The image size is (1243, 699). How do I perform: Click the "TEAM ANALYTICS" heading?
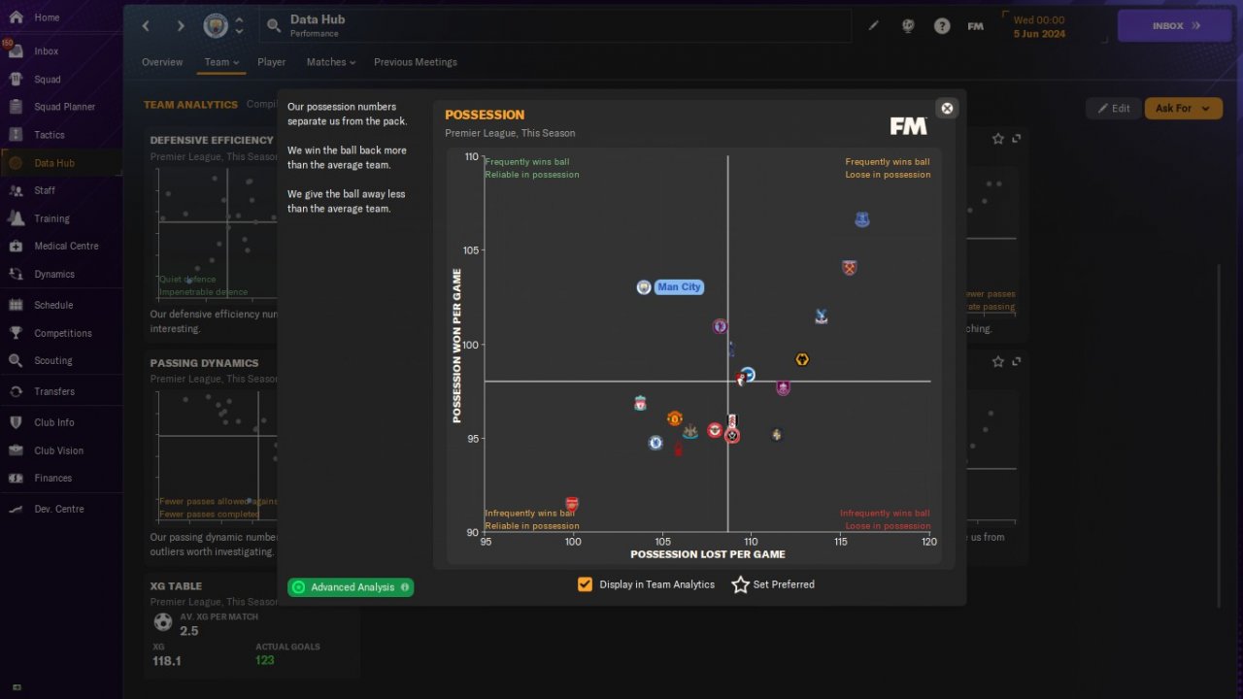tap(190, 105)
